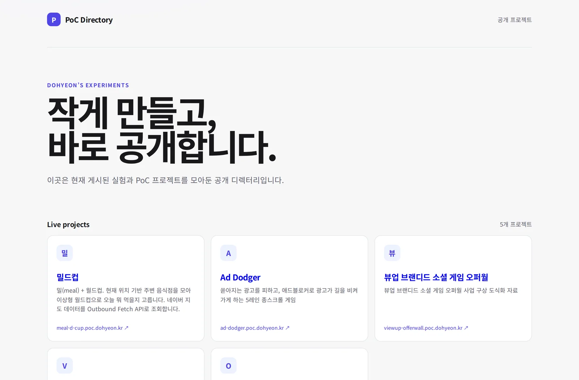Click the Live projects heading
The width and height of the screenshot is (579, 380).
coord(68,224)
